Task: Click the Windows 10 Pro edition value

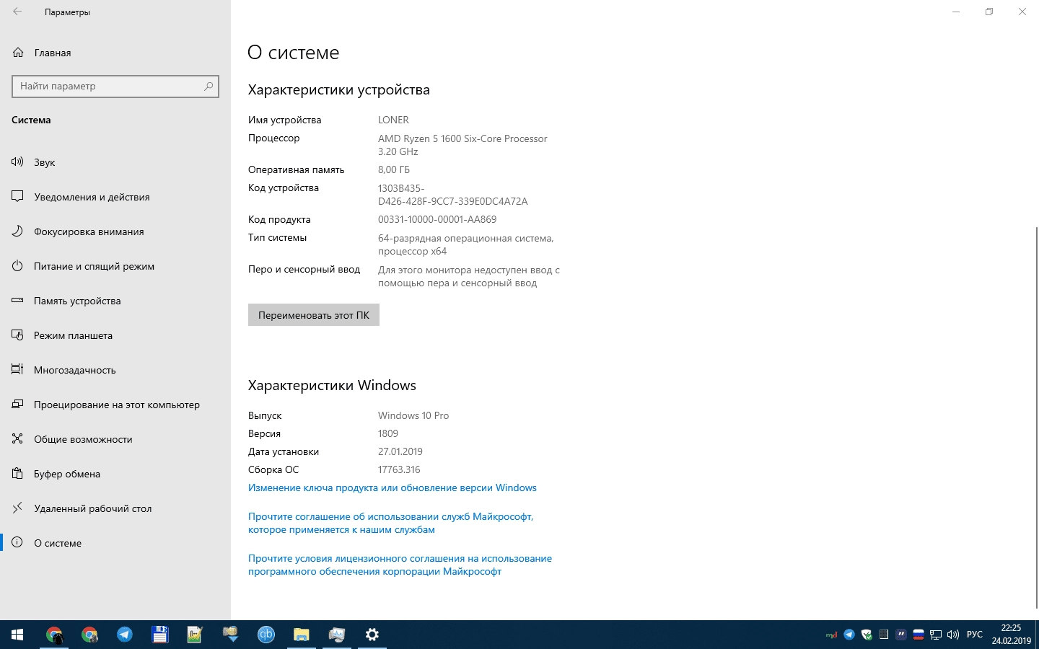Action: (x=413, y=415)
